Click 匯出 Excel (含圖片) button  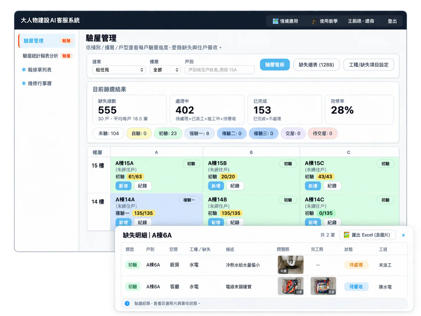368,235
